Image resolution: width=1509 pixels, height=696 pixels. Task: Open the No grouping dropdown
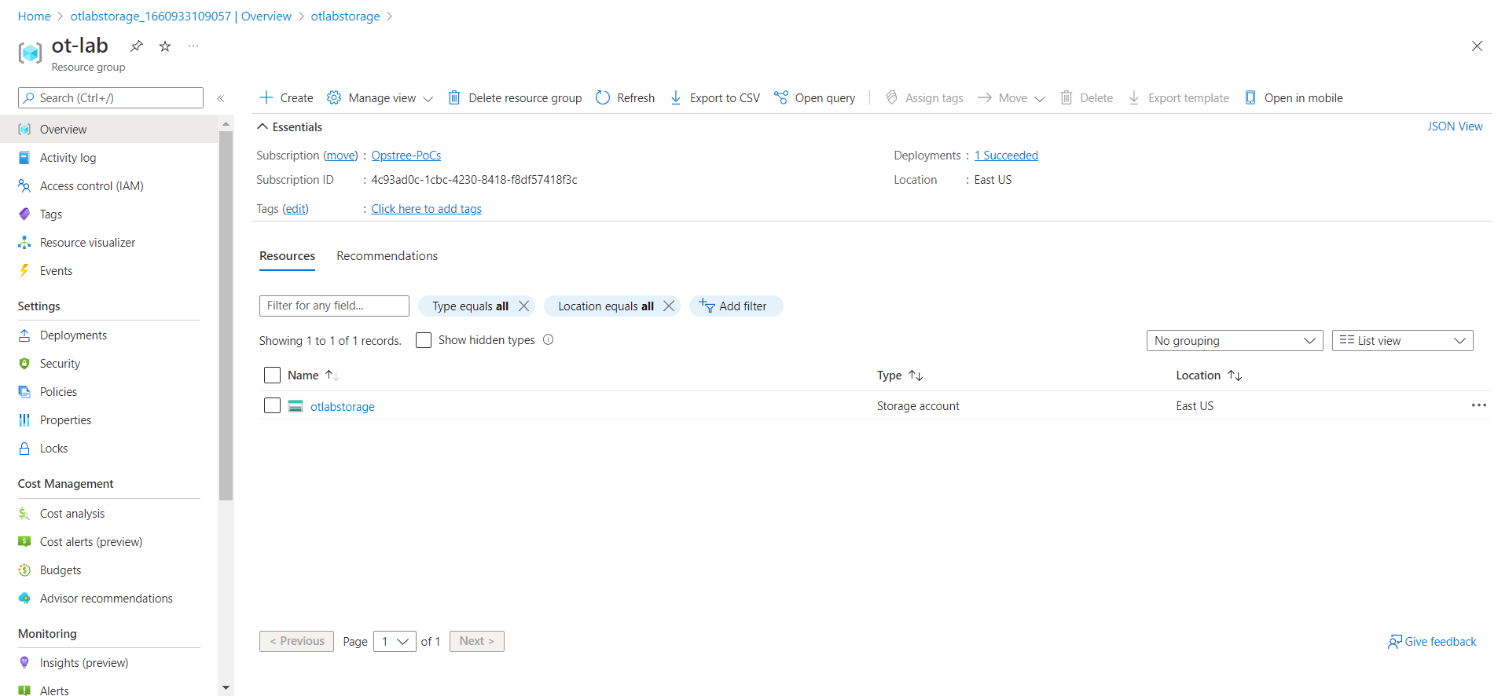point(1235,340)
